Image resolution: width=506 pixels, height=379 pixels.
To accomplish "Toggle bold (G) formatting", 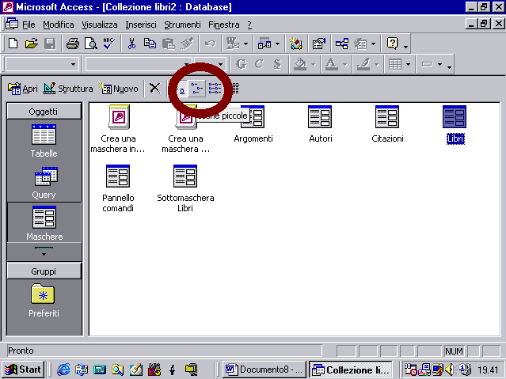I will (x=241, y=65).
